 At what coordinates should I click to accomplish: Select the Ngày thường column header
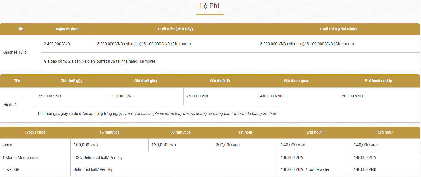[67, 29]
